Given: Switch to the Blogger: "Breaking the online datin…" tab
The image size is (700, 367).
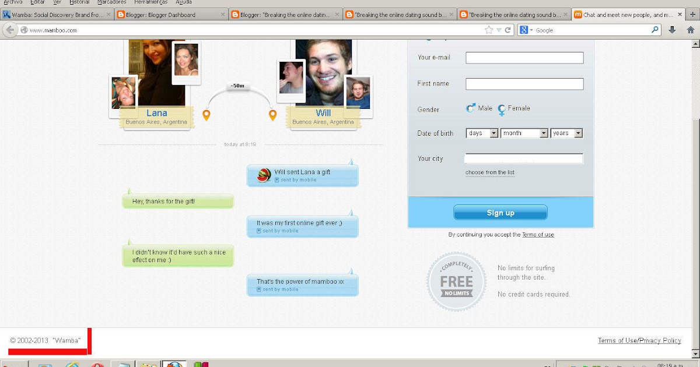Looking at the screenshot, I should [286, 15].
